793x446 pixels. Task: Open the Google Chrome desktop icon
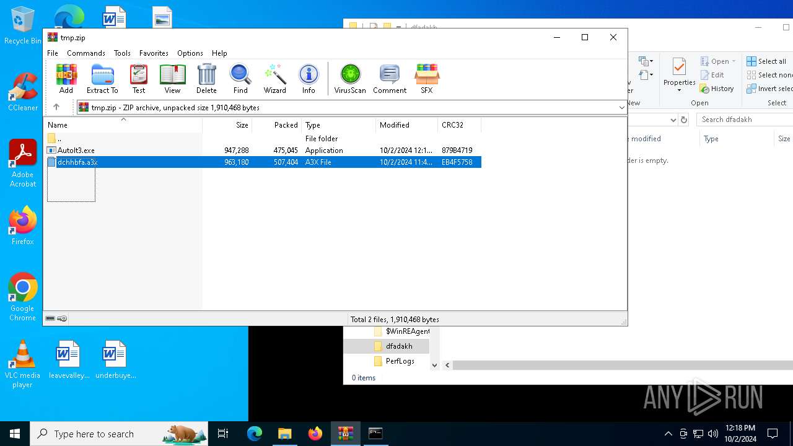(x=23, y=297)
